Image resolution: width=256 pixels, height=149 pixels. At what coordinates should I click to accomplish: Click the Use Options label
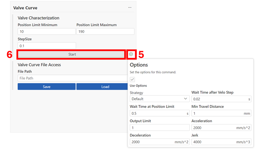(138, 86)
